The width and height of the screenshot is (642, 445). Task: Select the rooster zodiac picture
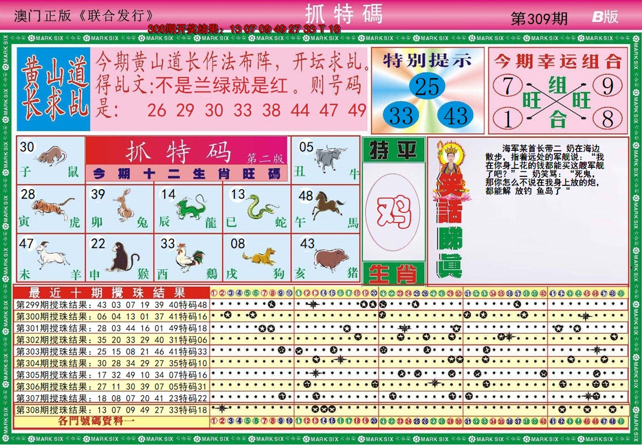coord(190,256)
